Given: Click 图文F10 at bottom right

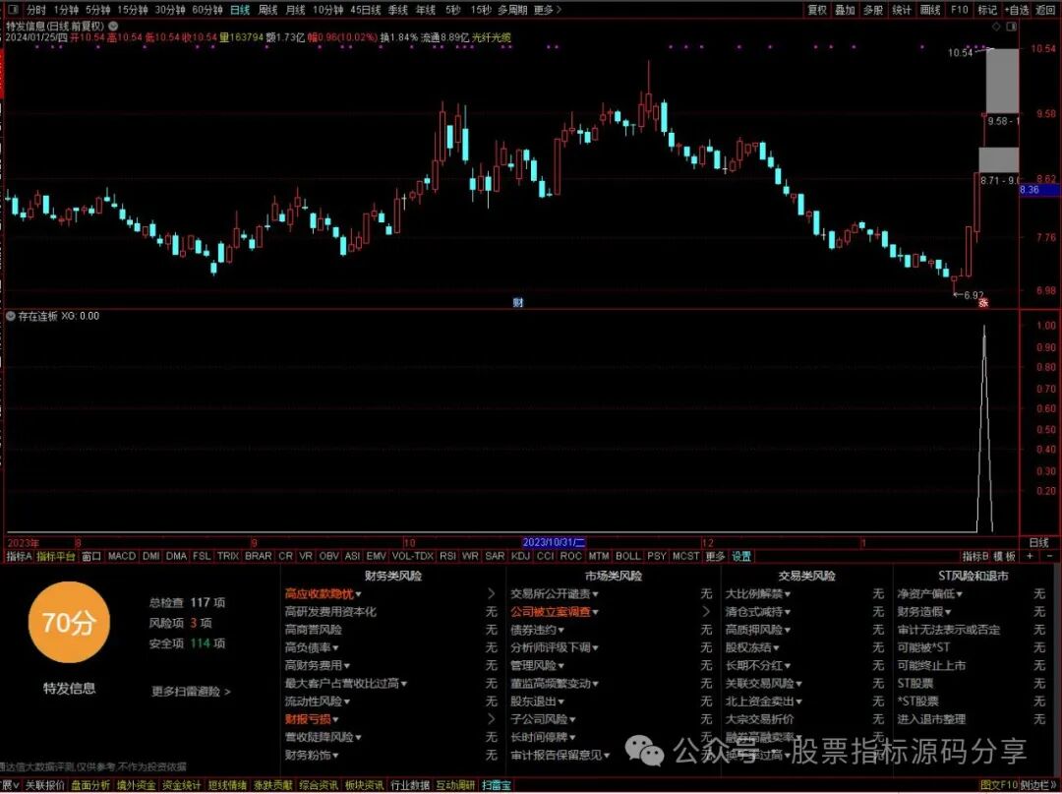Looking at the screenshot, I should [x=999, y=786].
